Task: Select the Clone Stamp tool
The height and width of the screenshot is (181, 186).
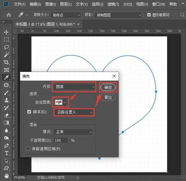Action: coord(6,100)
